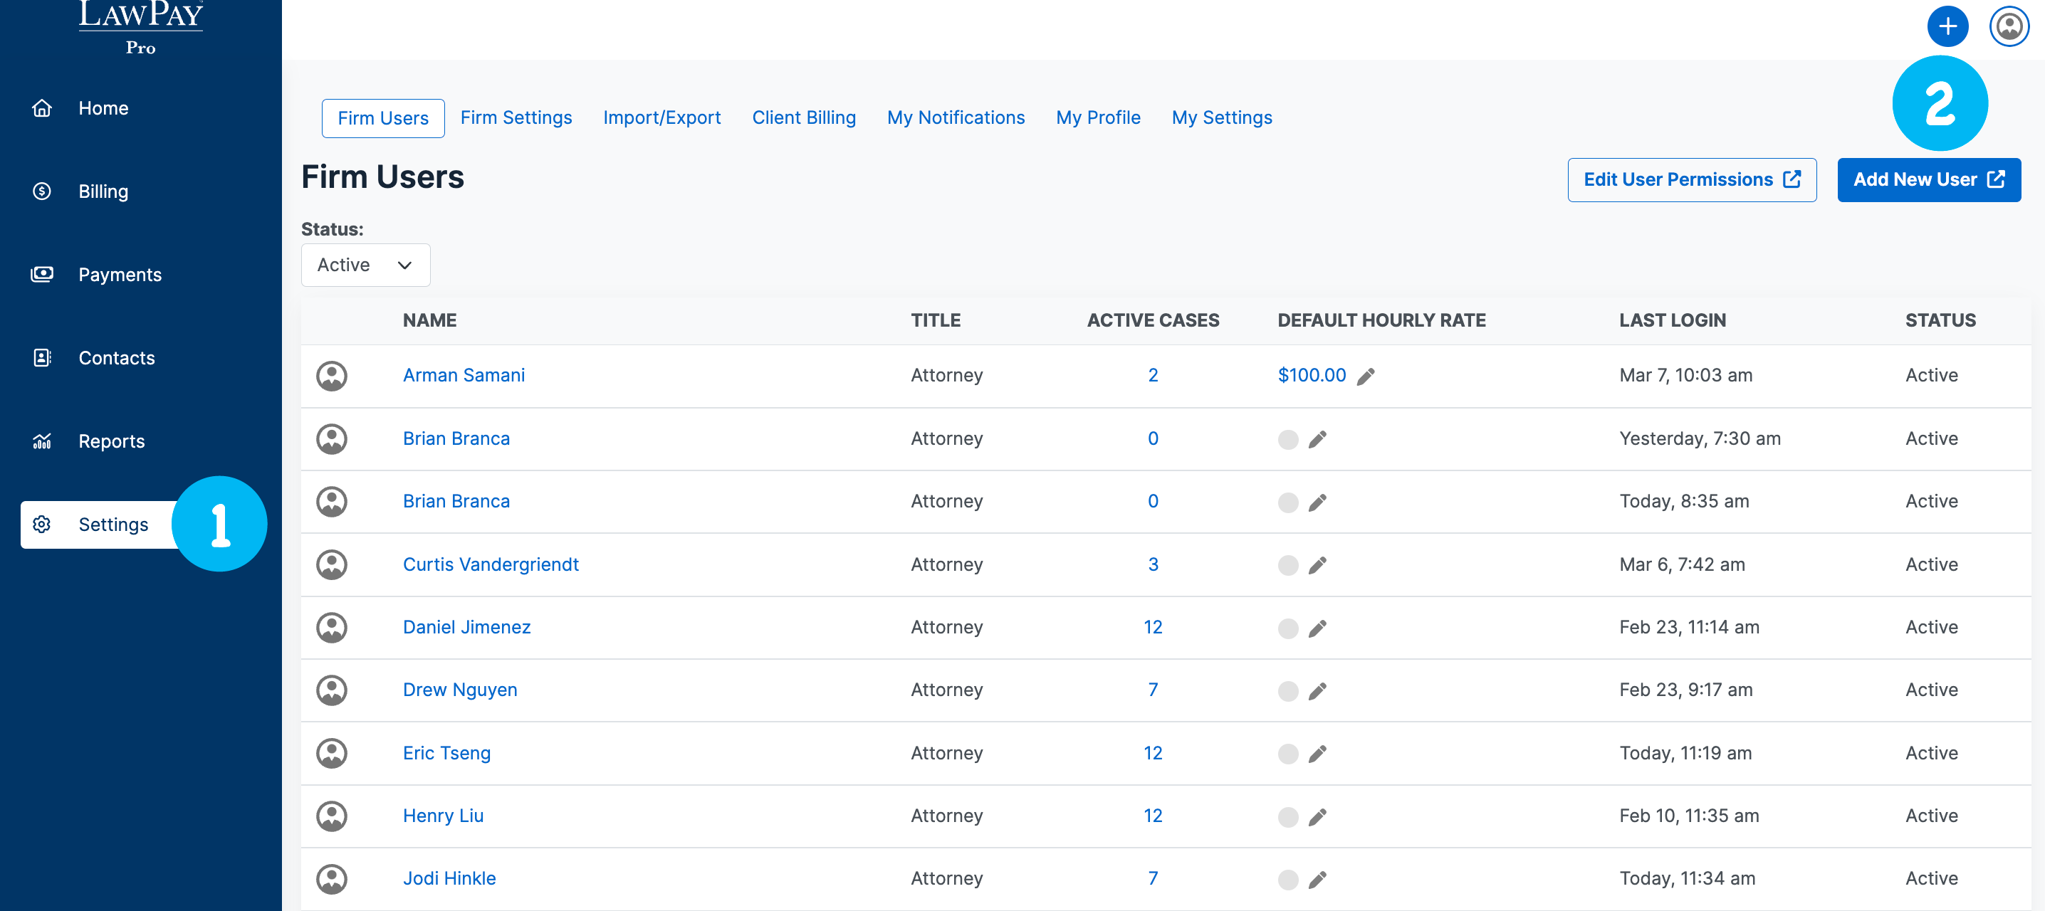Open the account profile avatar menu
Screen dimensions: 2045x911
tap(2009, 27)
